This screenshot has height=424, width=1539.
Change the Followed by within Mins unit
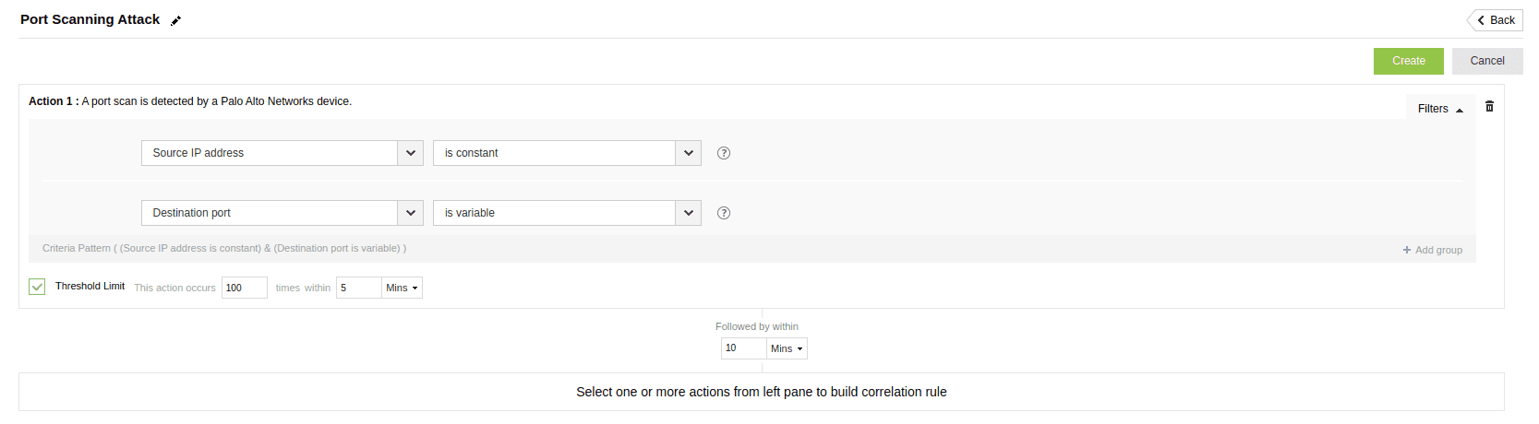click(x=787, y=348)
